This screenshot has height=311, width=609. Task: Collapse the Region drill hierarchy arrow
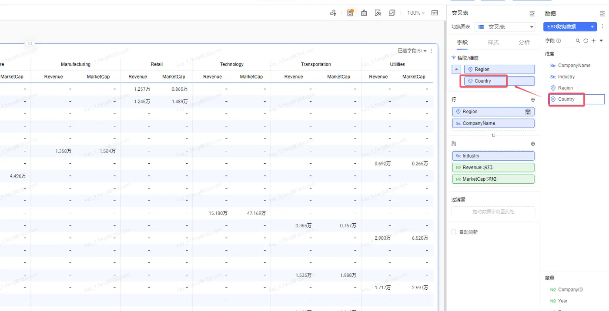(456, 69)
